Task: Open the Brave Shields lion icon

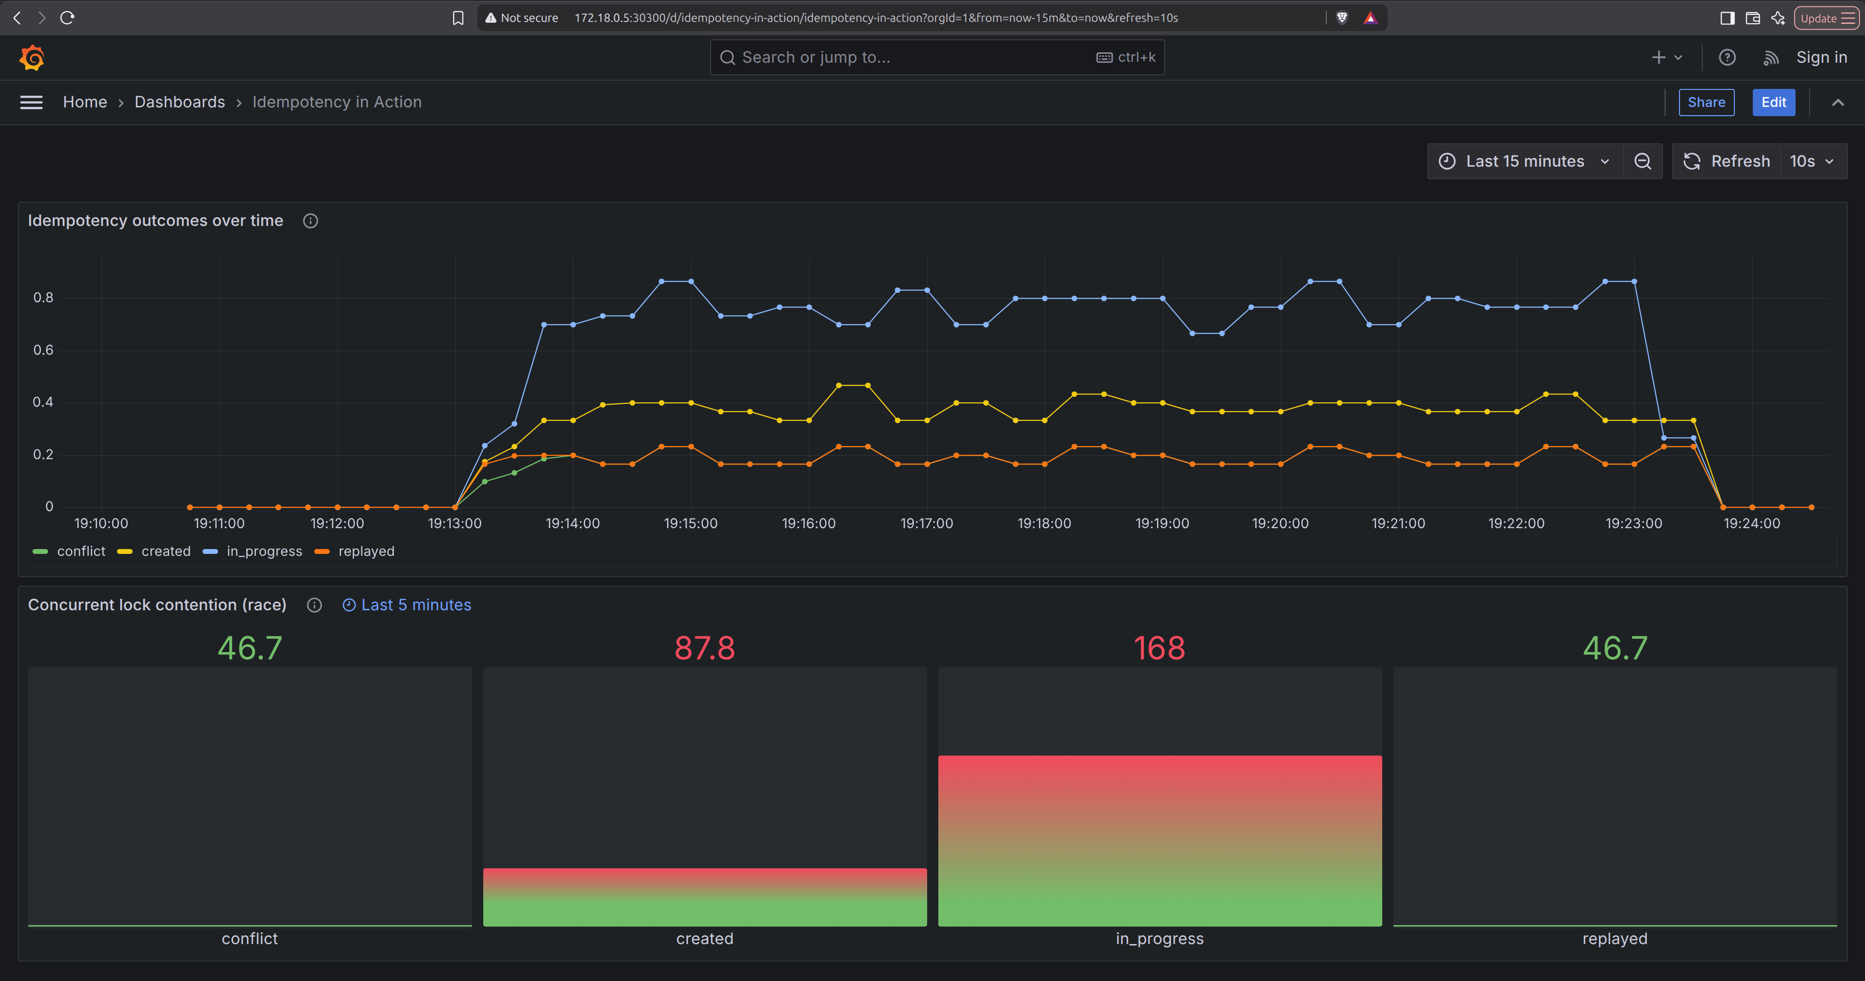Action: tap(1341, 17)
